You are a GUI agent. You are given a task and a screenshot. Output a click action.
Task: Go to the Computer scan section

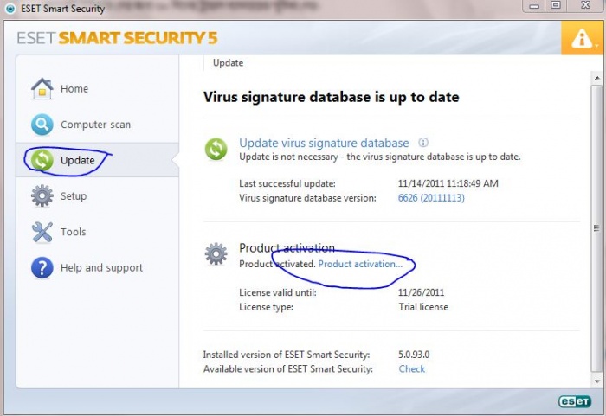coord(95,125)
